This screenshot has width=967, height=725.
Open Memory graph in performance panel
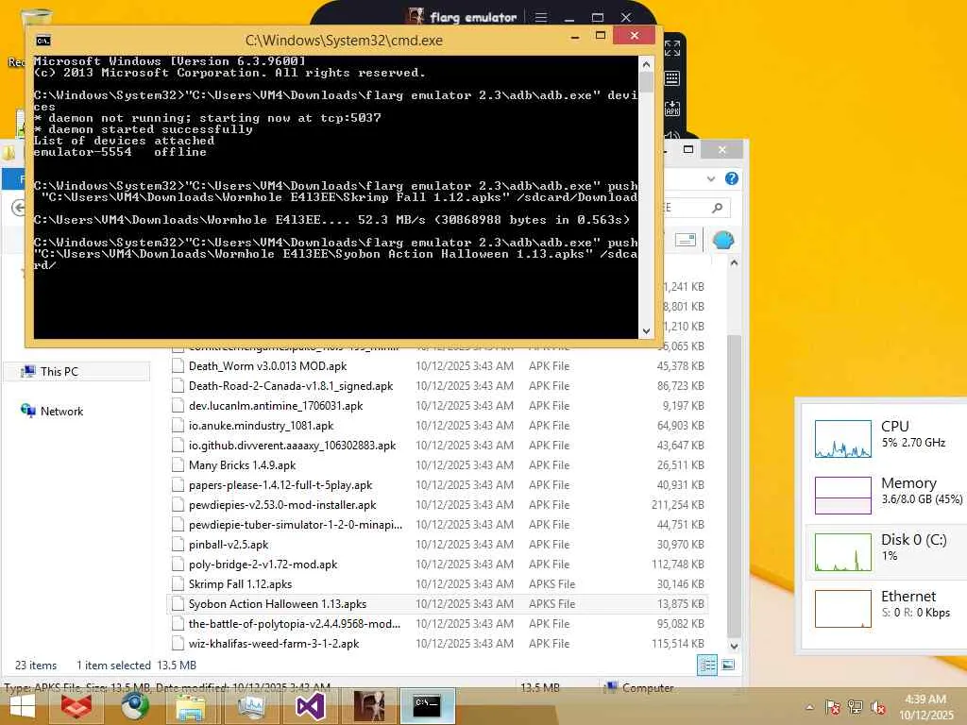point(842,495)
